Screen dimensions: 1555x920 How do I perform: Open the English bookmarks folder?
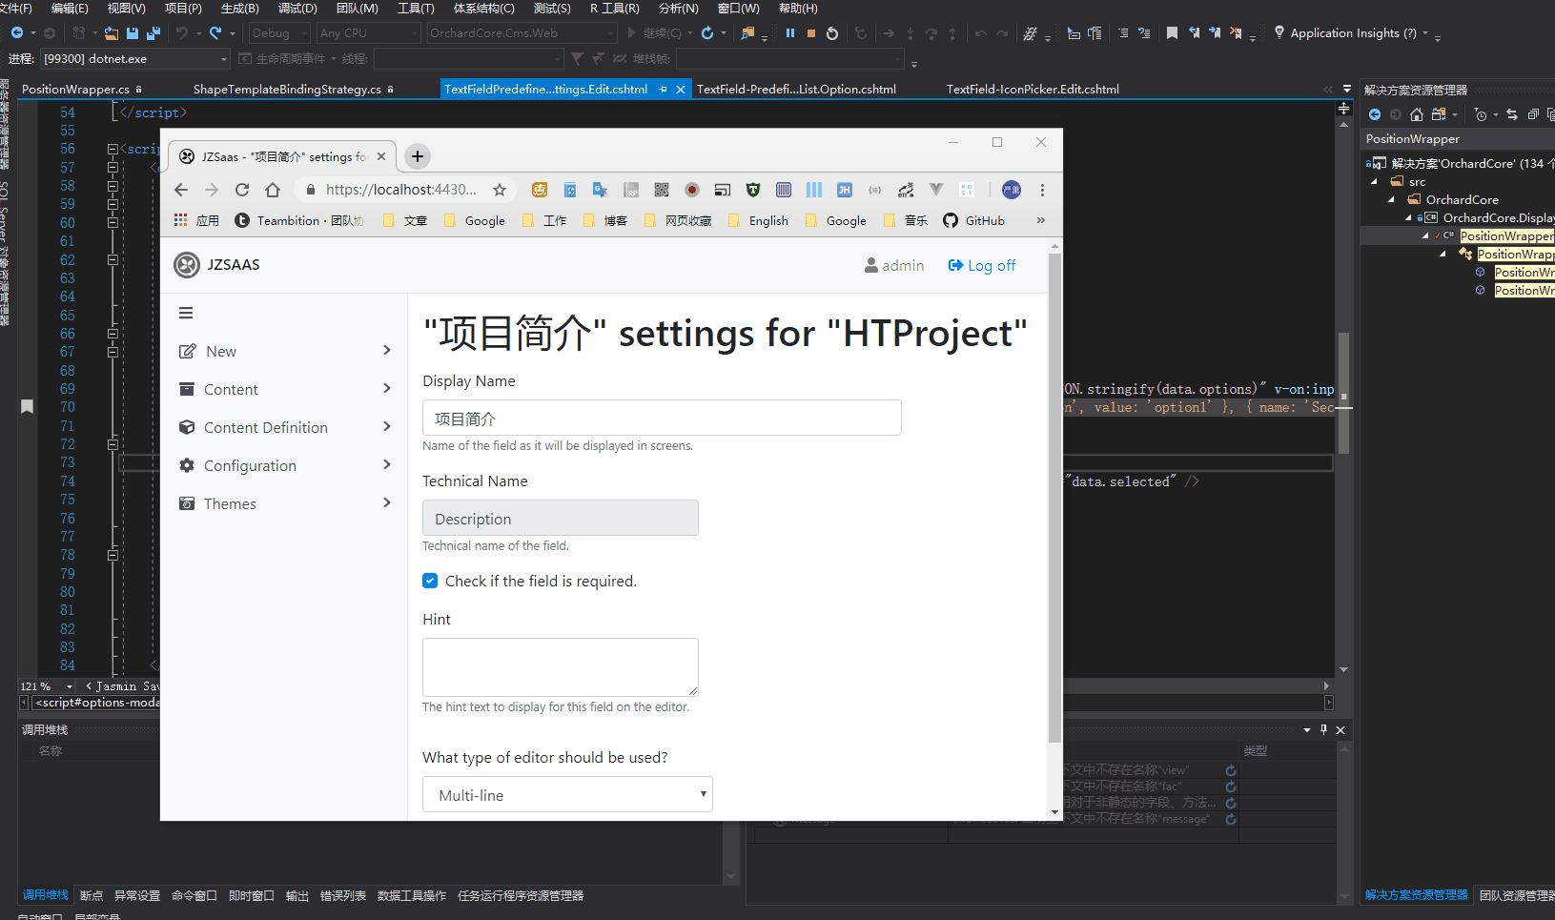(758, 220)
